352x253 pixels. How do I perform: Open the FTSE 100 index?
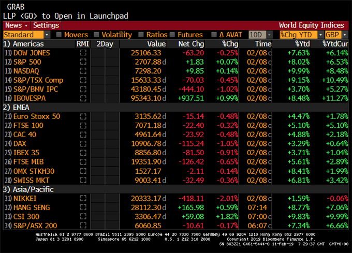click(28, 125)
